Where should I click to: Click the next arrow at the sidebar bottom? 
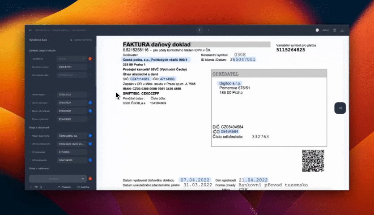coord(41,187)
